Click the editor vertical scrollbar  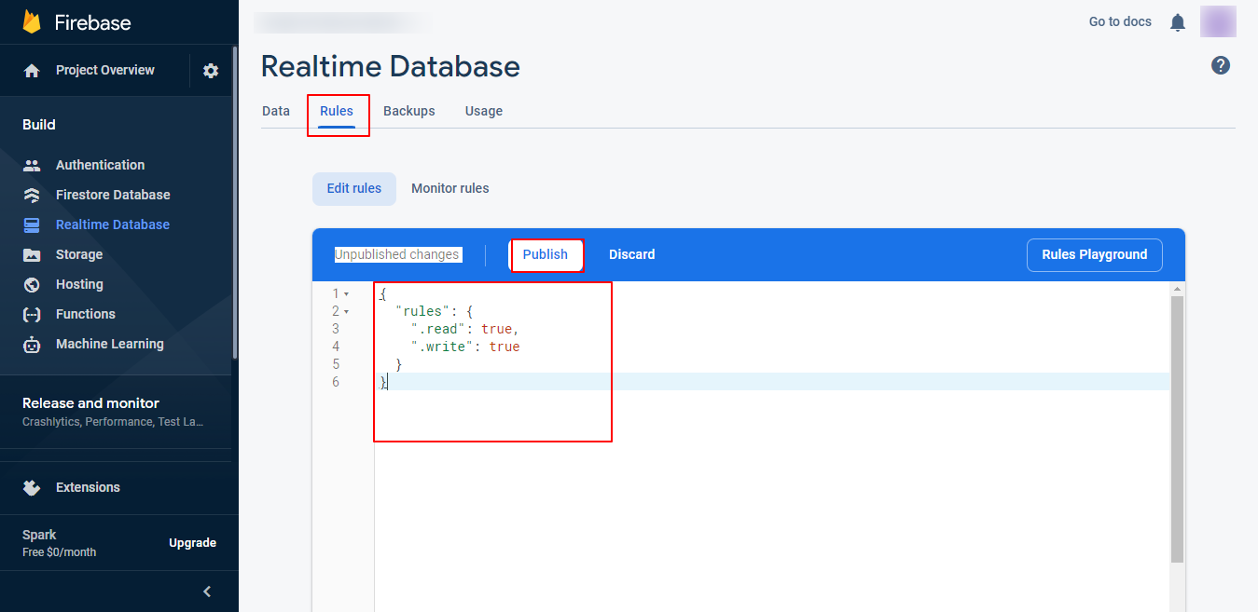click(1177, 429)
